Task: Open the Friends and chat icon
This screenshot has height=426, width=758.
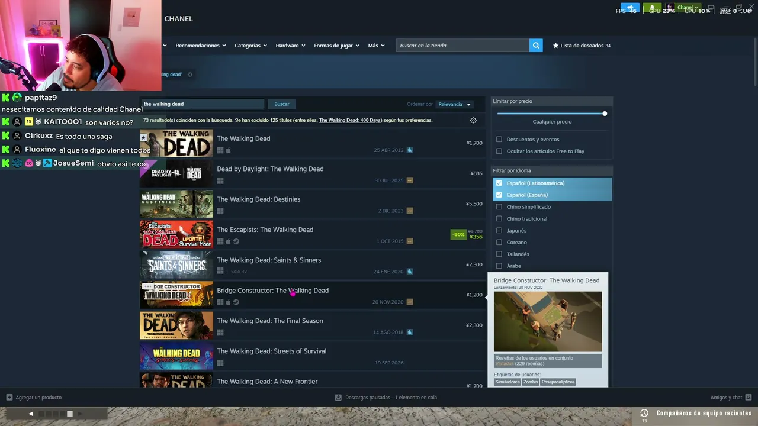Action: tap(749, 398)
